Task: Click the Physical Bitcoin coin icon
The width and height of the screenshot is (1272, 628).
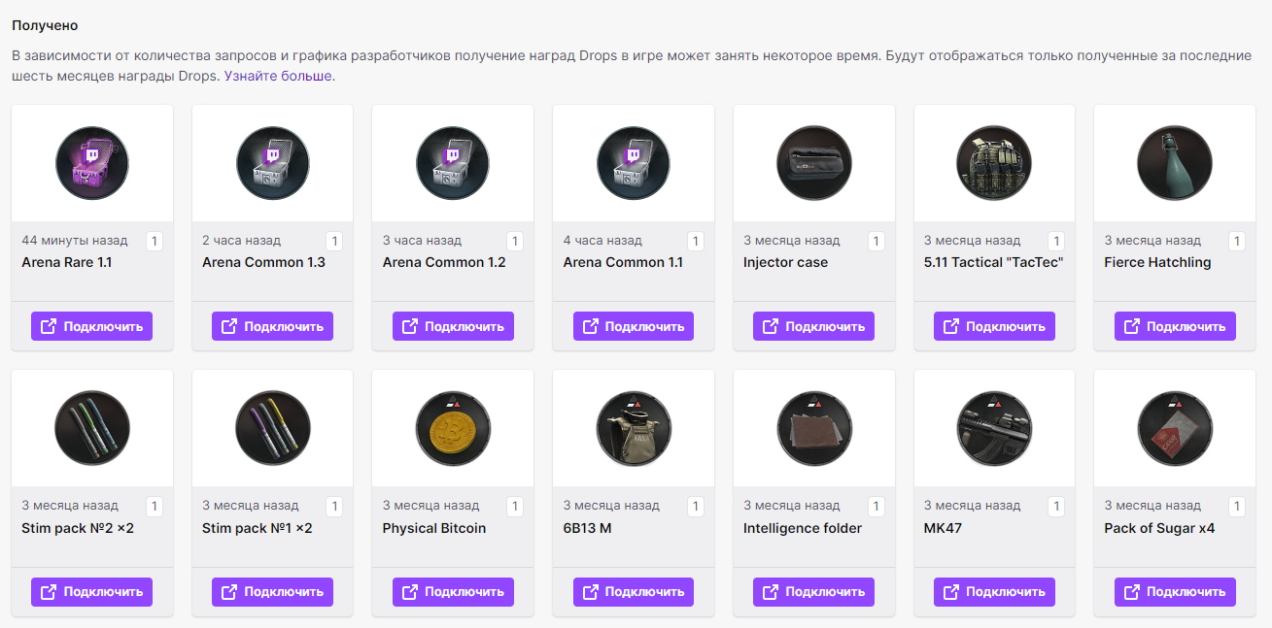Action: click(x=453, y=428)
